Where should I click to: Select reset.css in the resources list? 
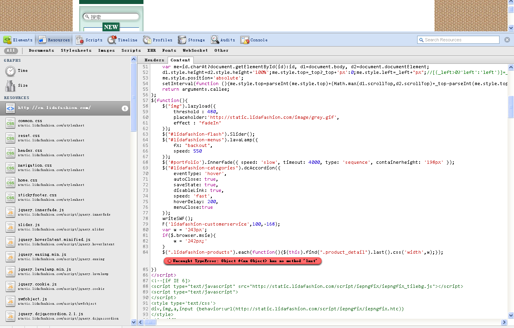coord(65,138)
